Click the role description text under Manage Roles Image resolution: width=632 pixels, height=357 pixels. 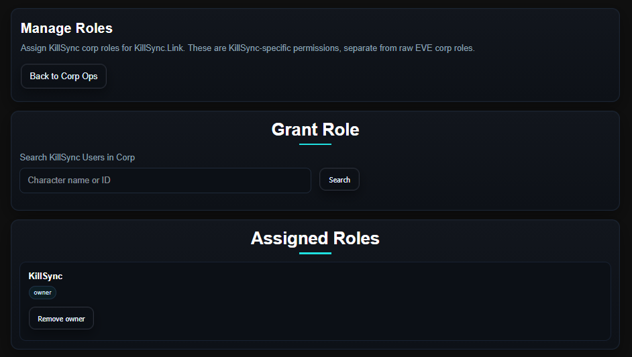tap(248, 48)
